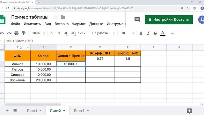Select the 0,75 coefficient cell
Image resolution: width=204 pixels, height=115 pixels.
click(100, 58)
